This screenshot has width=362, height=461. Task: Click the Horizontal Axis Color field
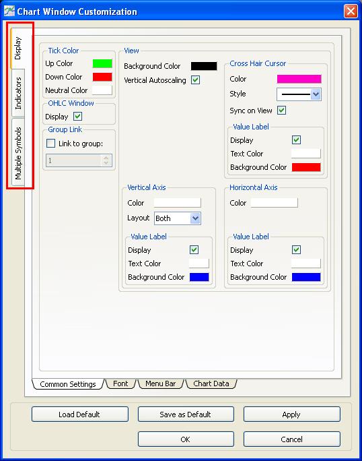(x=274, y=203)
